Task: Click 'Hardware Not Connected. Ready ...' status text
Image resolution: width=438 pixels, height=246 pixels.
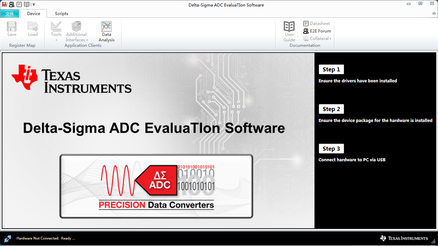Action: (46, 238)
